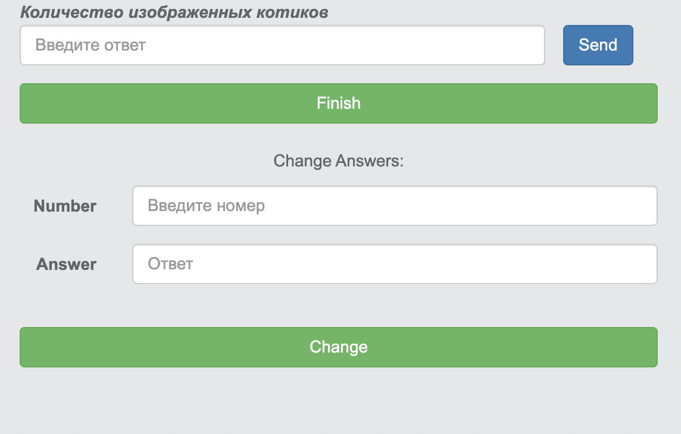Screen dimensions: 681x434
Task: Click the bold Number label
Action: [65, 206]
